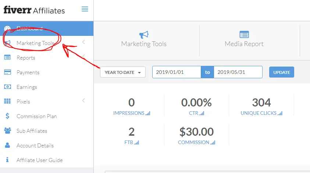Screen dimensions: 310x173
Task: Click the UPDATE button
Action: point(282,72)
